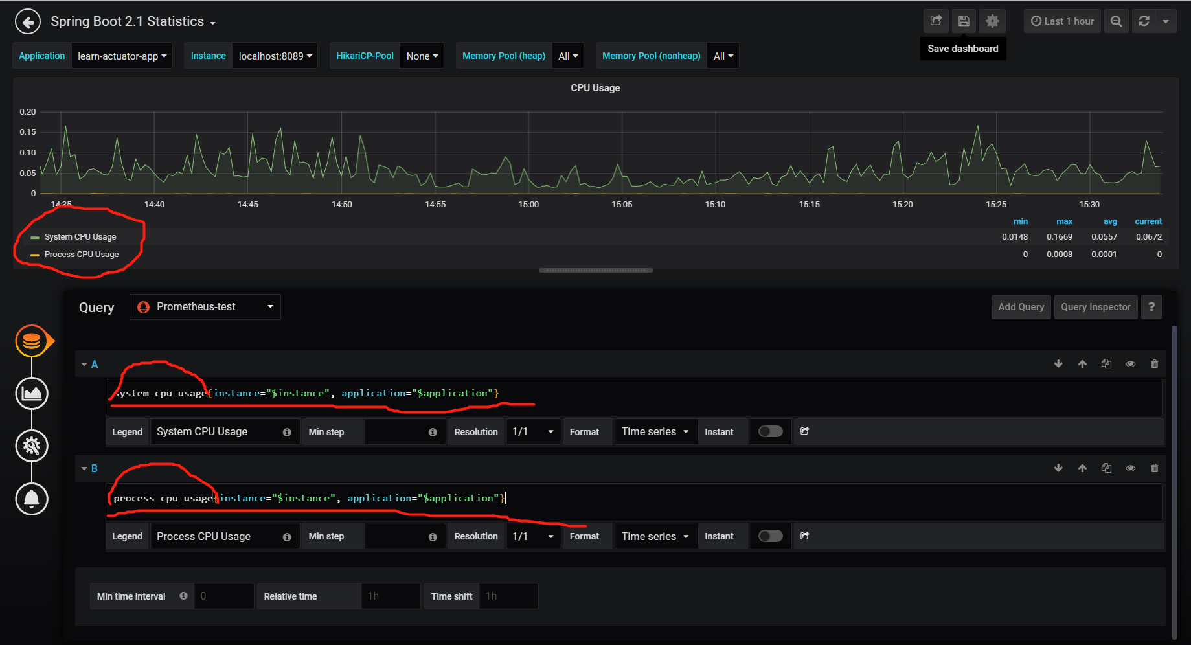The image size is (1191, 645).
Task: Toggle visibility eye of query A
Action: click(x=1130, y=364)
